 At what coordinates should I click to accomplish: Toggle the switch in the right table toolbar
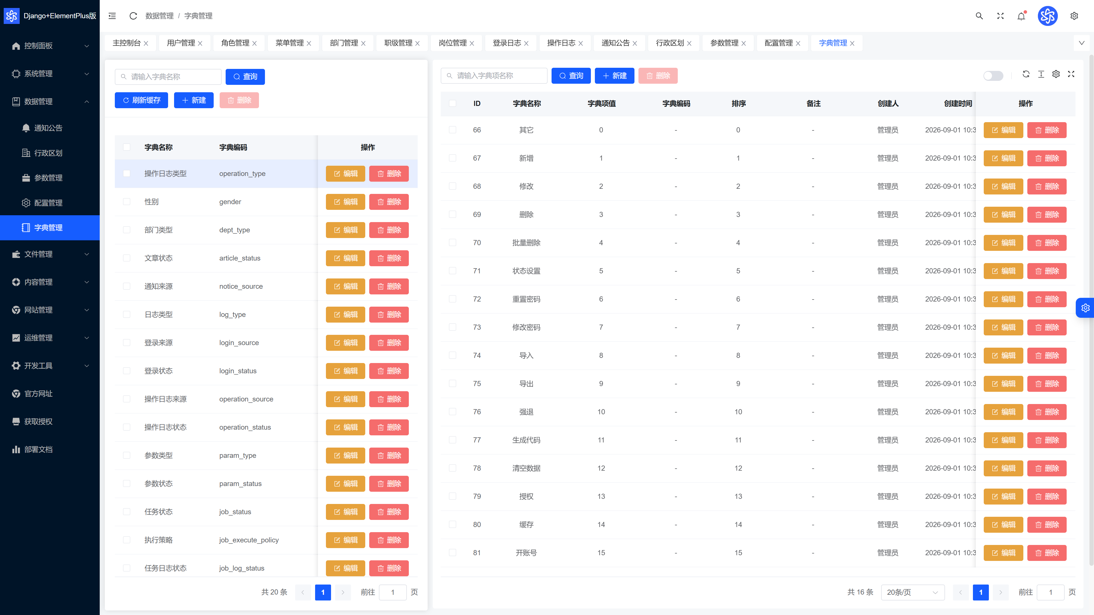tap(993, 75)
